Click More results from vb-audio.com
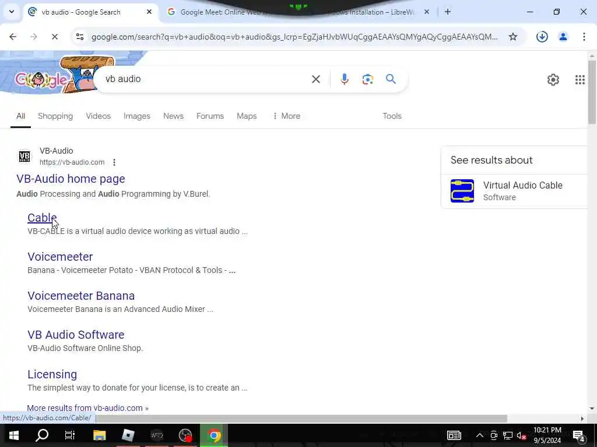Image resolution: width=597 pixels, height=447 pixels. coord(87,408)
